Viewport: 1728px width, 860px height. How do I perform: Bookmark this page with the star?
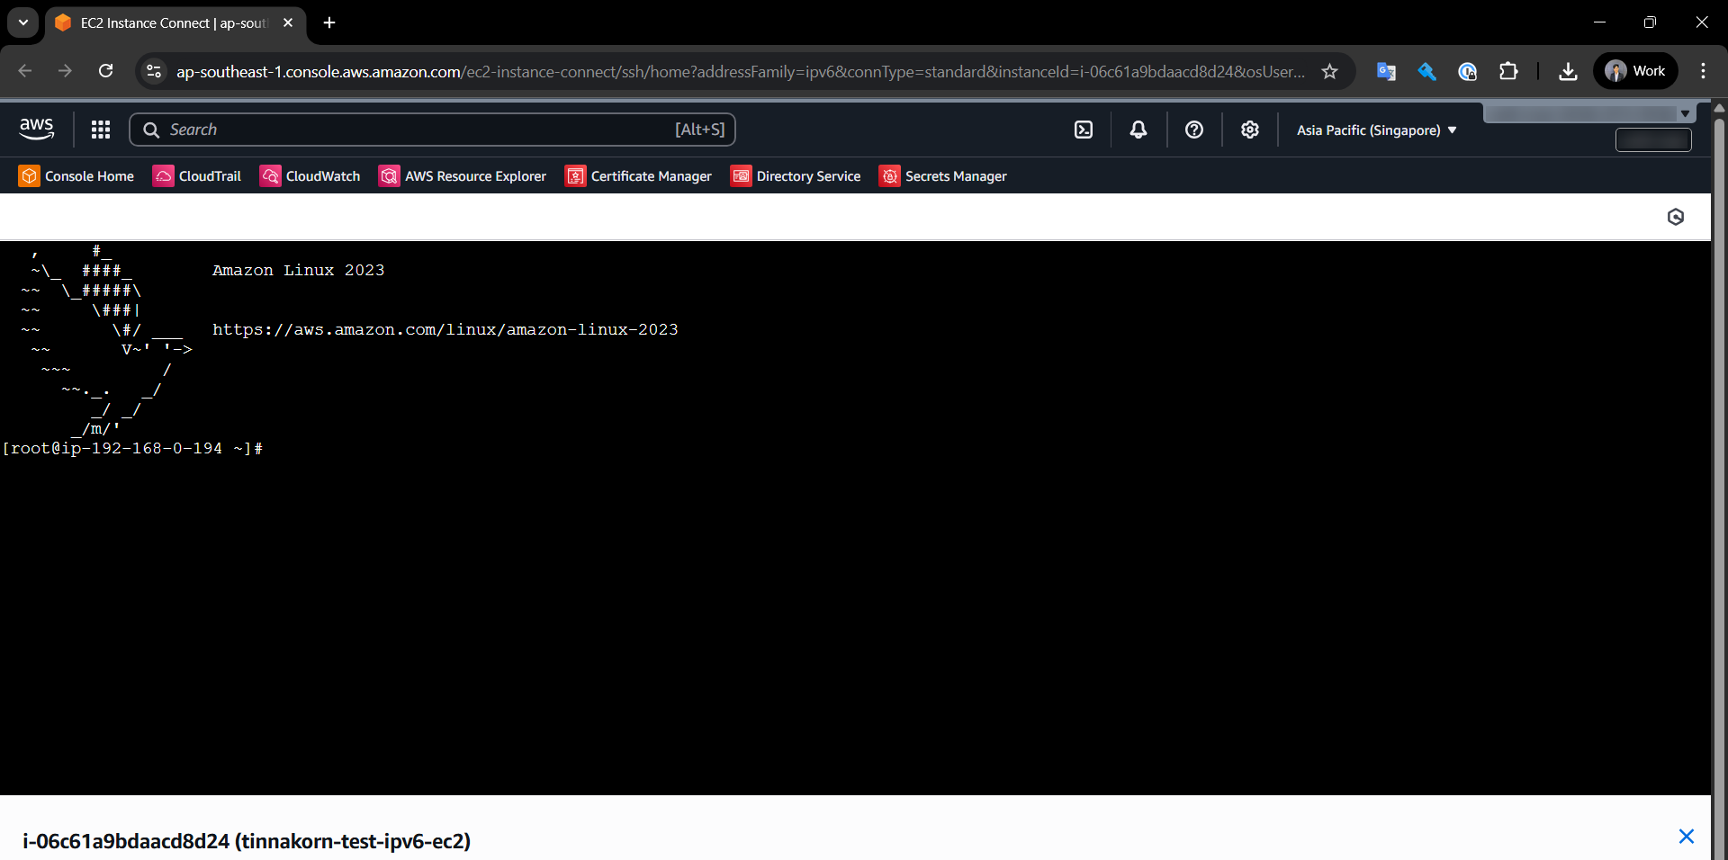coord(1330,71)
